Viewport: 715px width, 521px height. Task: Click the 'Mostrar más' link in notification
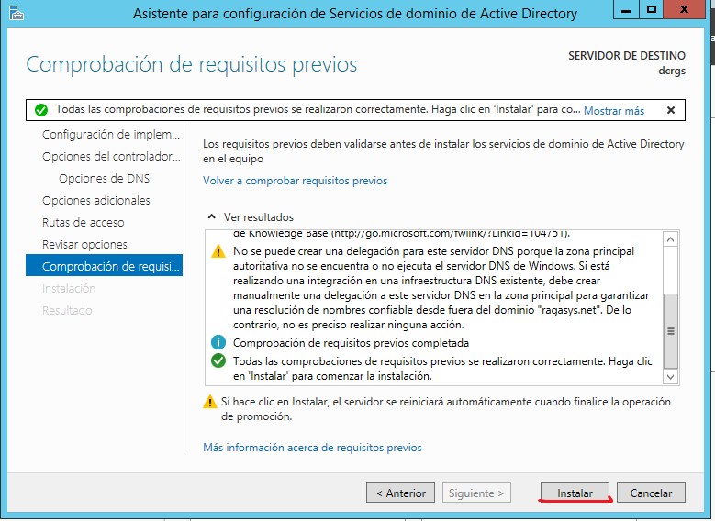click(x=614, y=111)
